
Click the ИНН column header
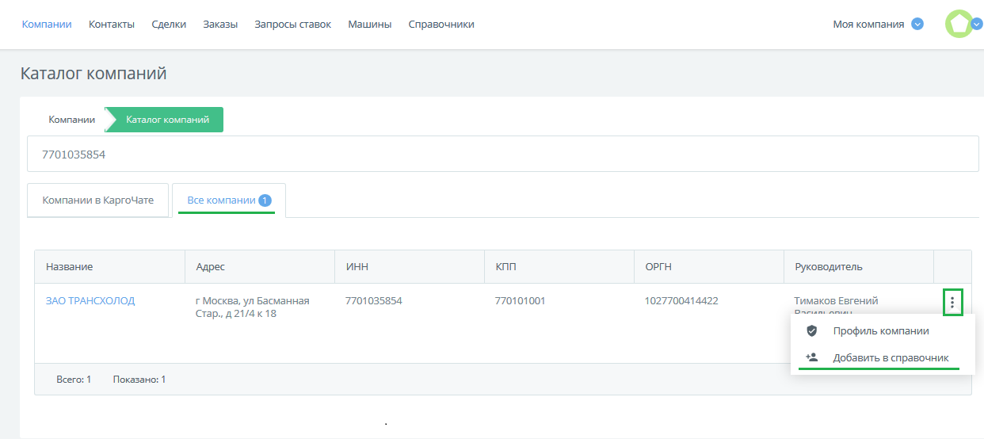(410, 267)
